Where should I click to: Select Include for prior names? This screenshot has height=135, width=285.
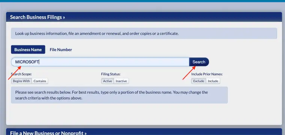pos(213,81)
